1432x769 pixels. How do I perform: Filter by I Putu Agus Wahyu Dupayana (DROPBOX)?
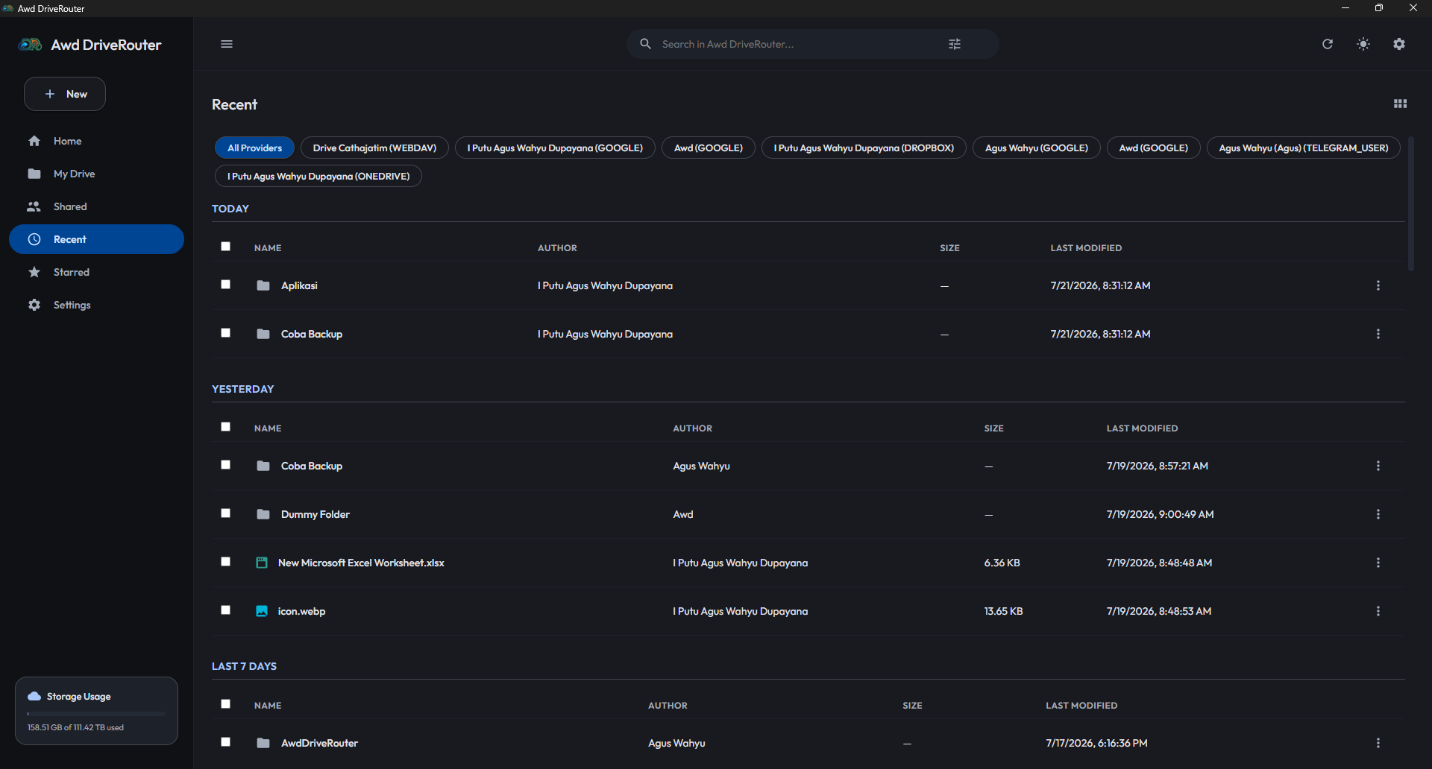tap(864, 148)
